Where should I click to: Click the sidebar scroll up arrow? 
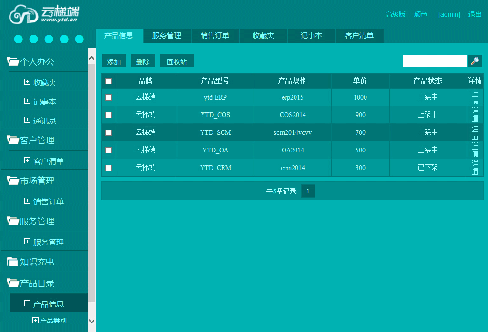(x=92, y=58)
